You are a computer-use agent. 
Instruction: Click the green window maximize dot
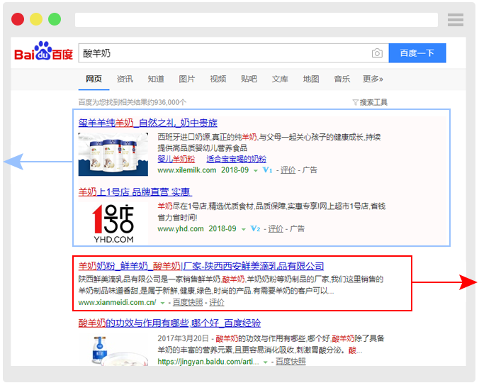click(x=55, y=19)
